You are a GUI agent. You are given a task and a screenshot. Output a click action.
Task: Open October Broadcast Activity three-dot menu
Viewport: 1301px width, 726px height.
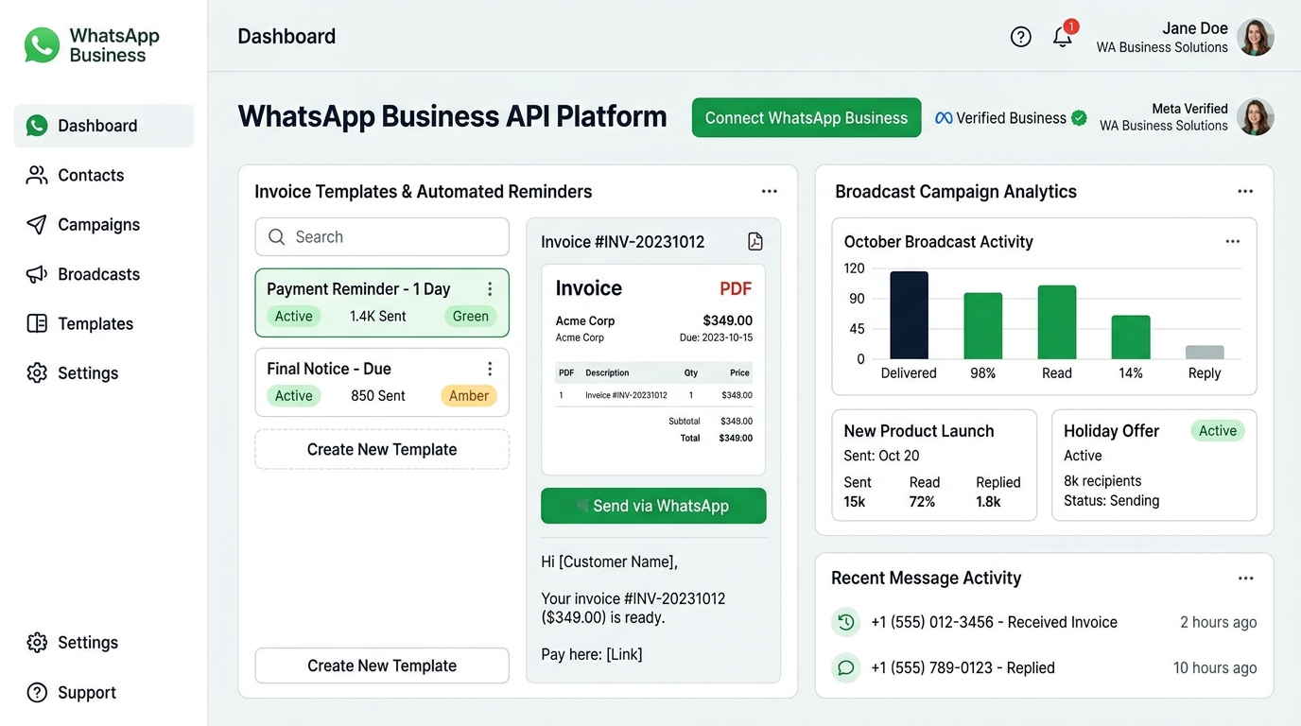click(x=1233, y=242)
